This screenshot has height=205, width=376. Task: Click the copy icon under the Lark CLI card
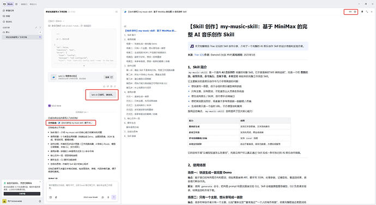(x=112, y=86)
